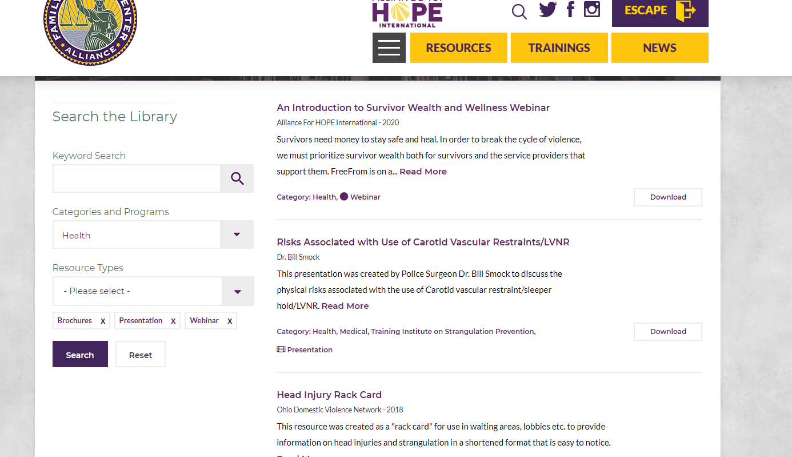
Task: Click Ohio Domestic Violence Network - 2018 text
Action: click(x=340, y=410)
